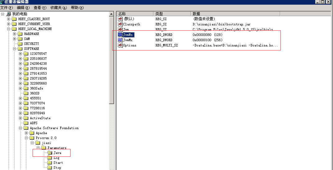Open the 文件(F) menu
Viewport: 333px width, 170px height.
pos(7,8)
